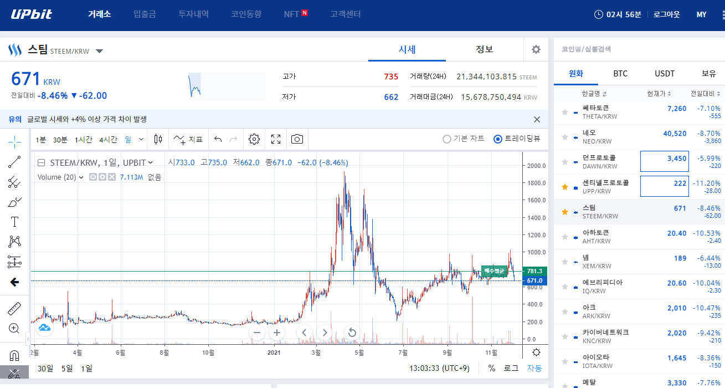Sort coin list by 한글명
Viewport: 725px width, 388px height.
click(x=594, y=94)
